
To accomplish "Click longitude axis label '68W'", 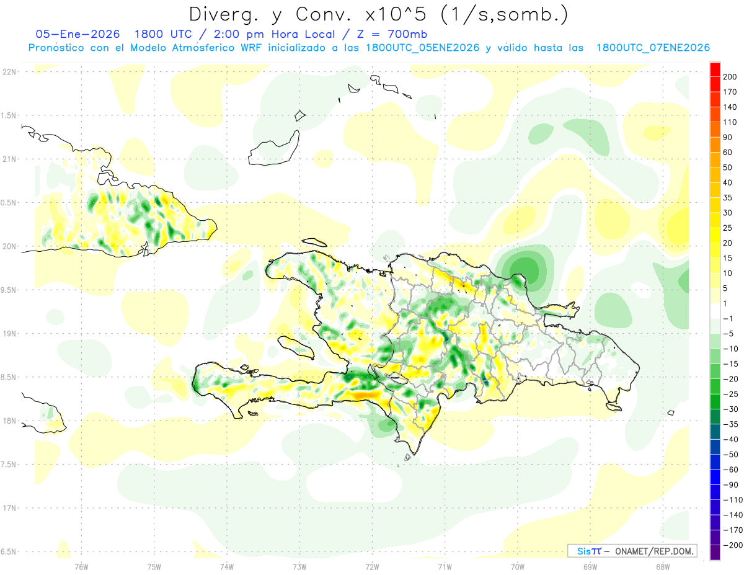I will click(662, 566).
